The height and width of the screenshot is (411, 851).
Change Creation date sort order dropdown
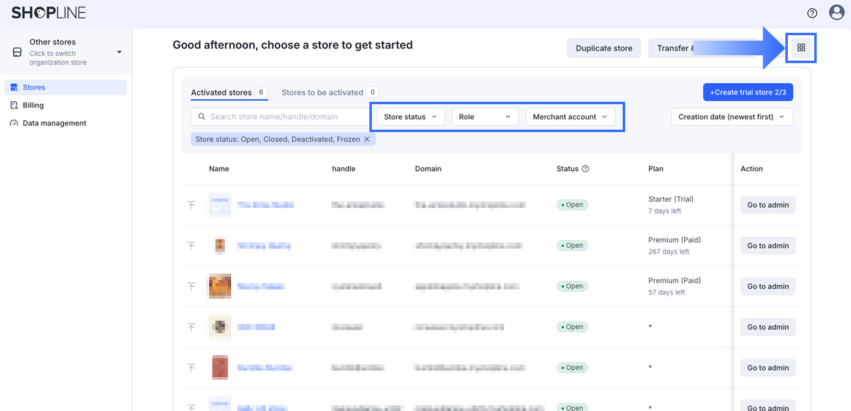tap(731, 117)
